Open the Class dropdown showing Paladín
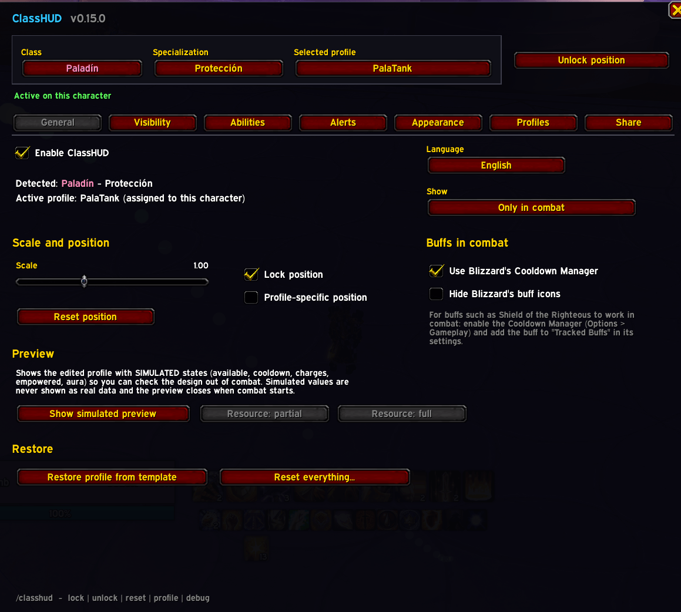 click(x=82, y=68)
